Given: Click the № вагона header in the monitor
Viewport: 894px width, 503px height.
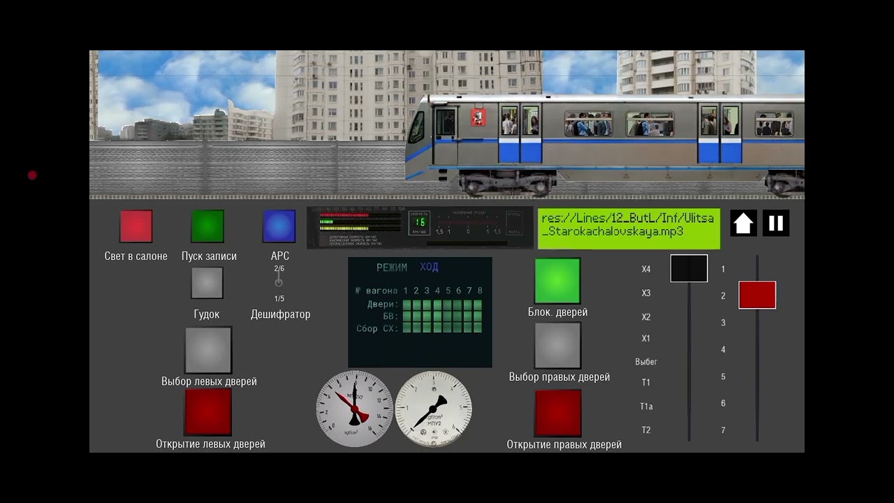Looking at the screenshot, I should (x=376, y=291).
